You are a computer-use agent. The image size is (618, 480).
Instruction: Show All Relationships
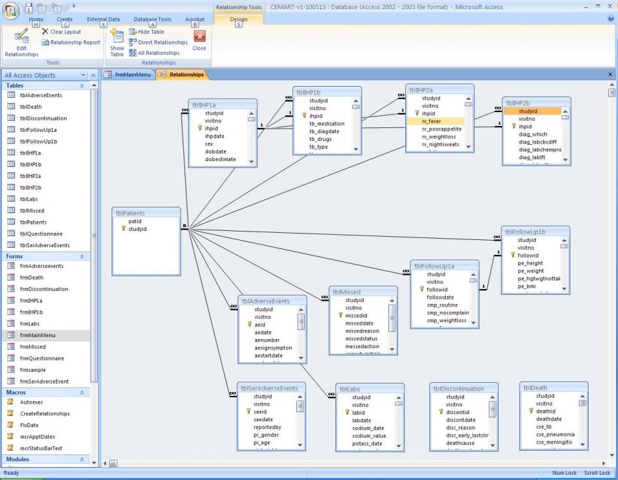[155, 53]
